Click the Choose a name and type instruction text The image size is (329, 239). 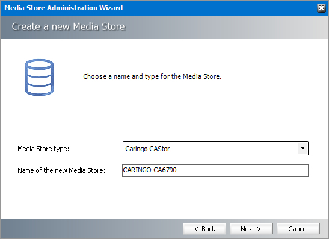click(152, 76)
